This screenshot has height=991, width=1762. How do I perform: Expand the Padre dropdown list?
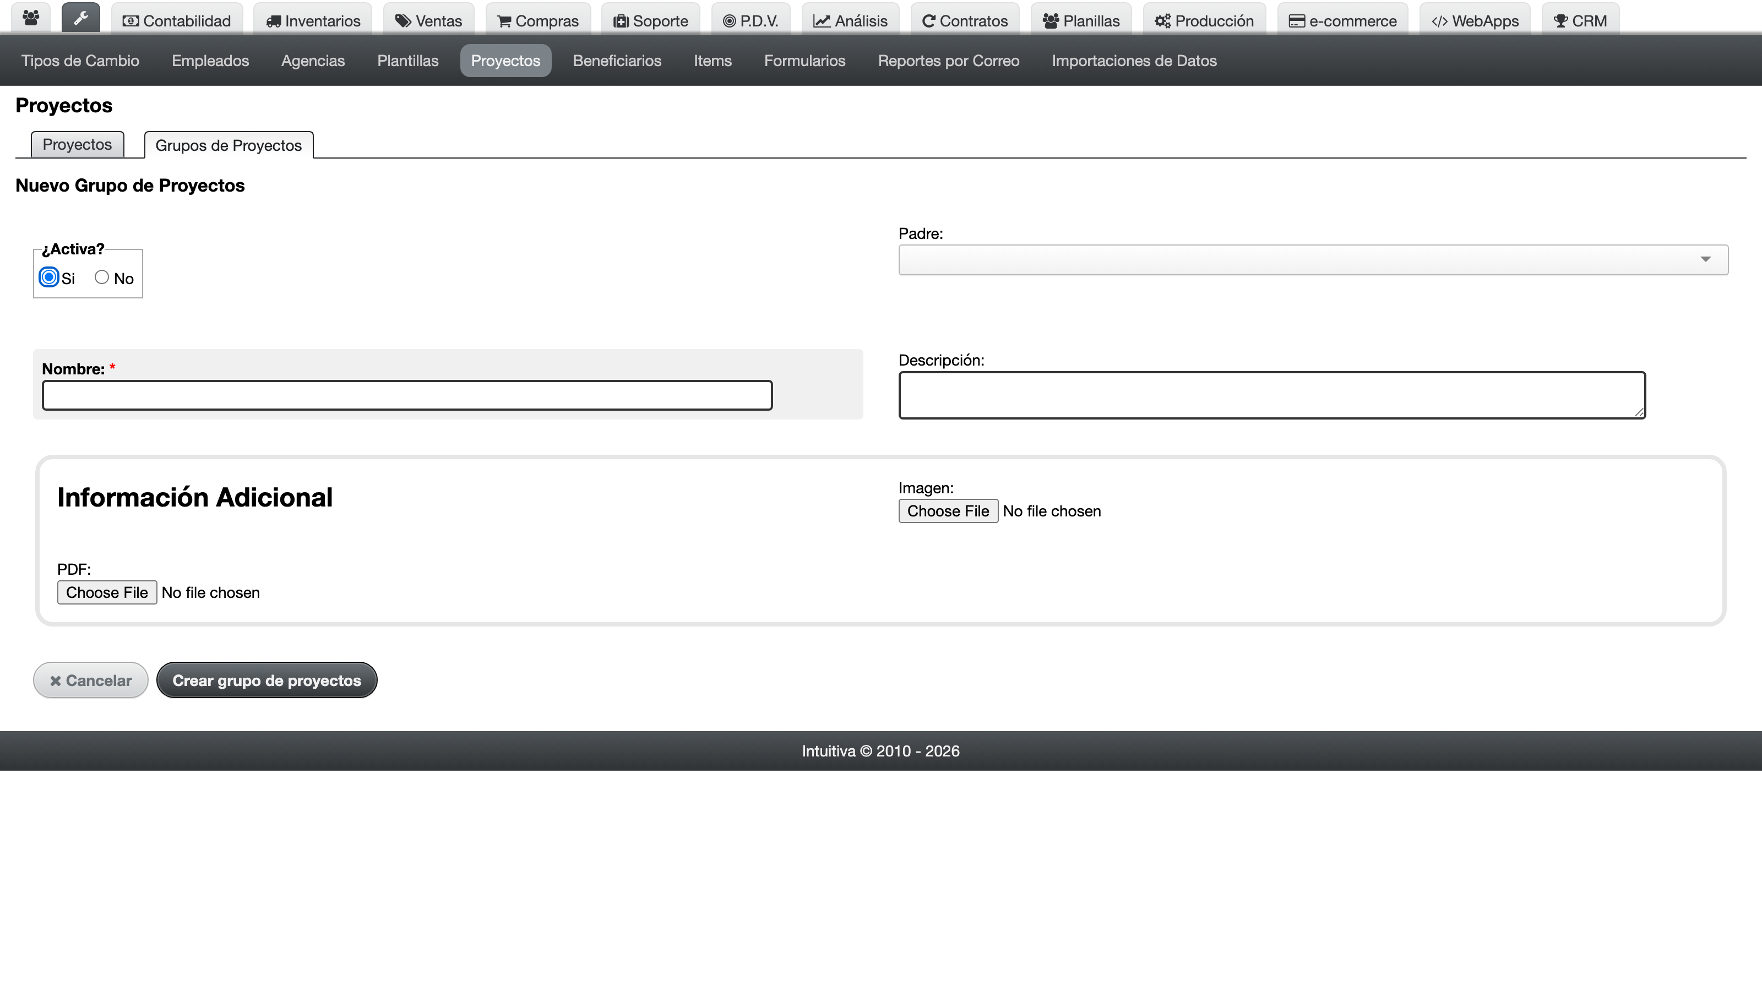1313,260
